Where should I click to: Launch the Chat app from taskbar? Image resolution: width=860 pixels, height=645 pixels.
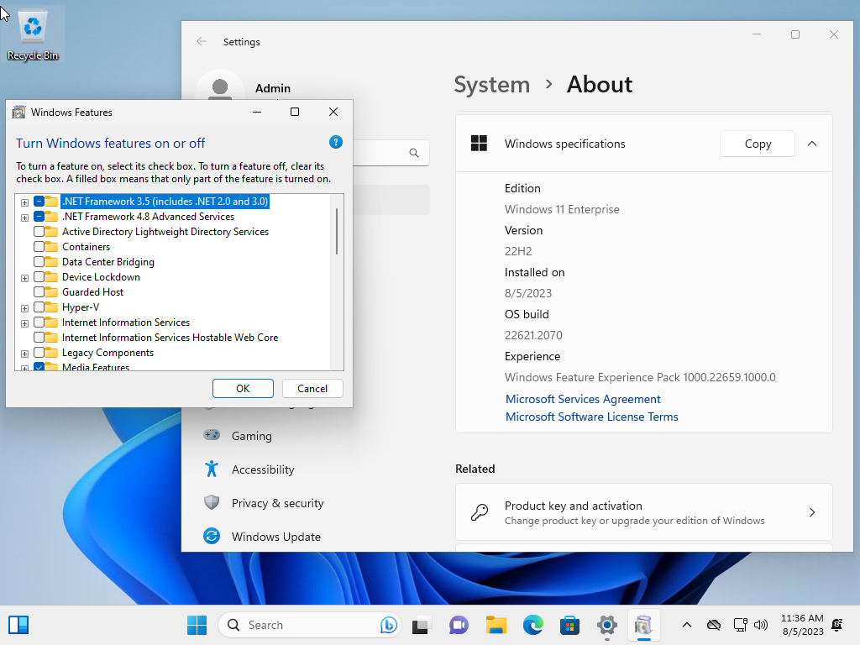pos(459,625)
